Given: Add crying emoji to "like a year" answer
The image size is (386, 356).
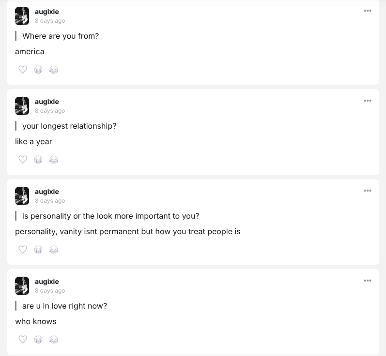Looking at the screenshot, I should coord(38,160).
